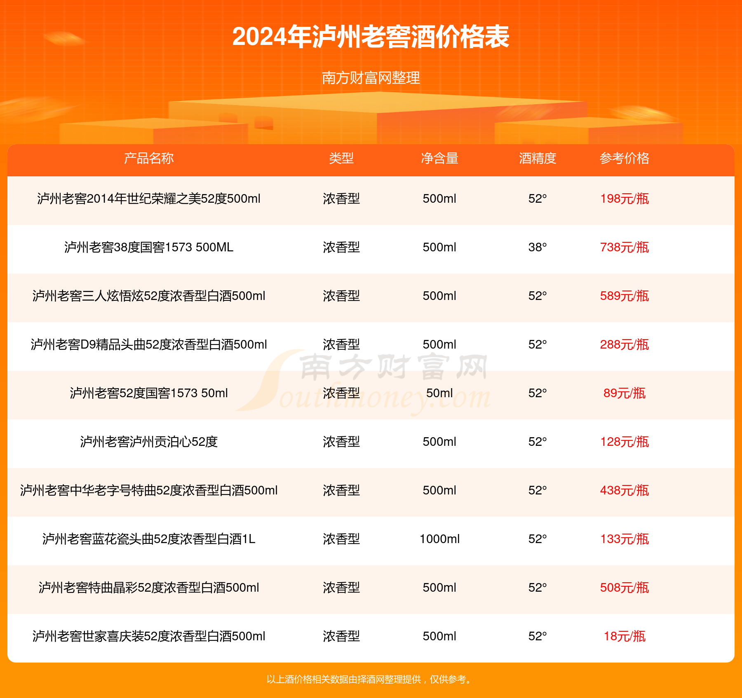Image resolution: width=742 pixels, height=698 pixels.
Task: Click the 参考价格 column header
Action: pyautogui.click(x=625, y=158)
